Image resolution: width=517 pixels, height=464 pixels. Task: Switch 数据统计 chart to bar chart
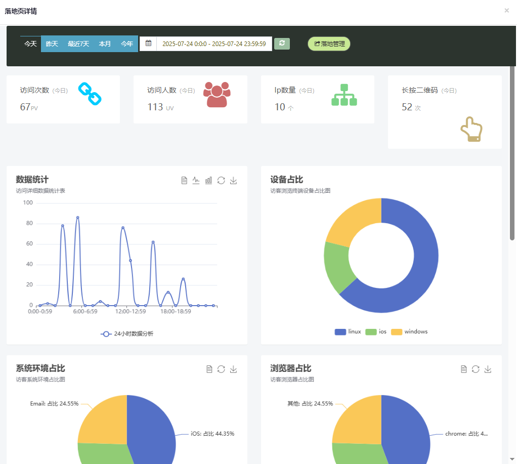pos(208,181)
